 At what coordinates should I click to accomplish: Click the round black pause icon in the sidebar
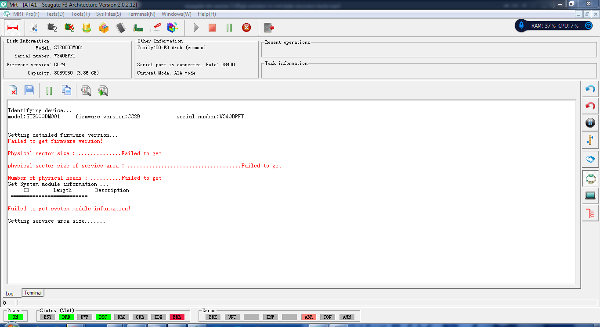point(590,123)
